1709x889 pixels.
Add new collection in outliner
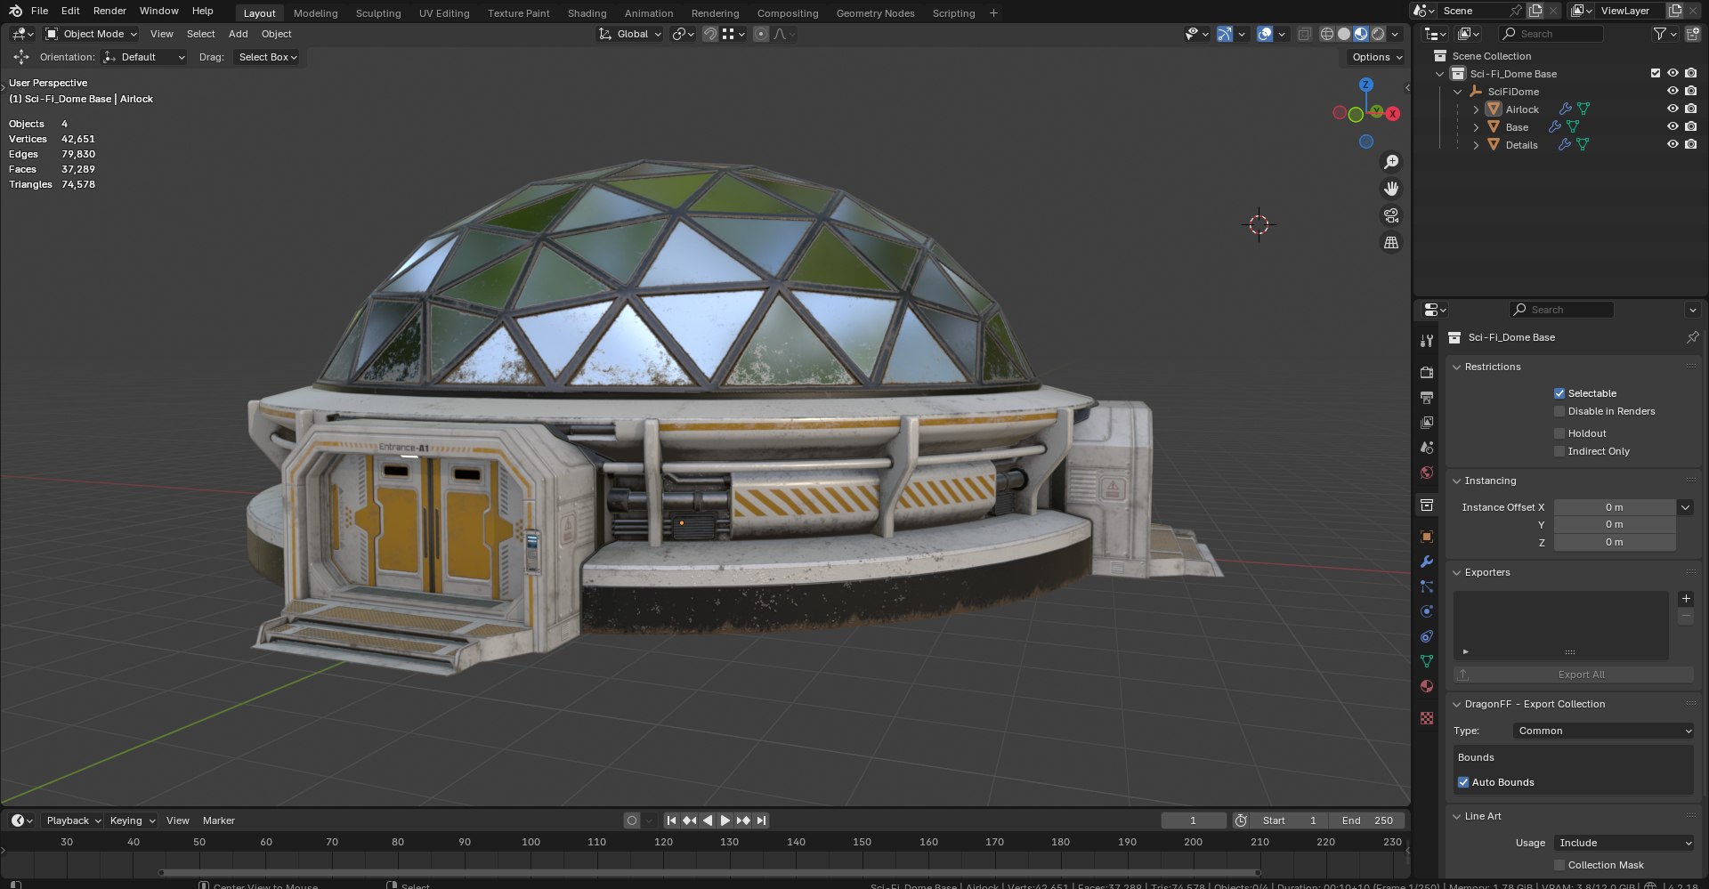(x=1692, y=34)
